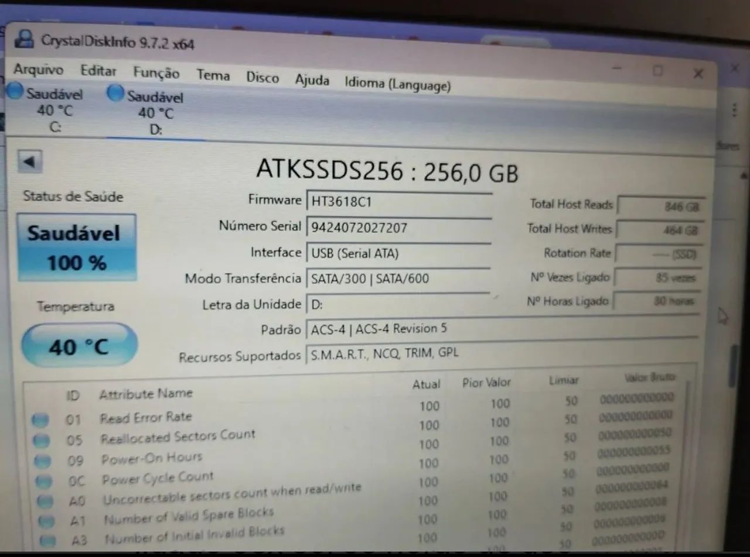Screen dimensions: 750x557
Task: Click the Número Serial field
Action: [398, 227]
